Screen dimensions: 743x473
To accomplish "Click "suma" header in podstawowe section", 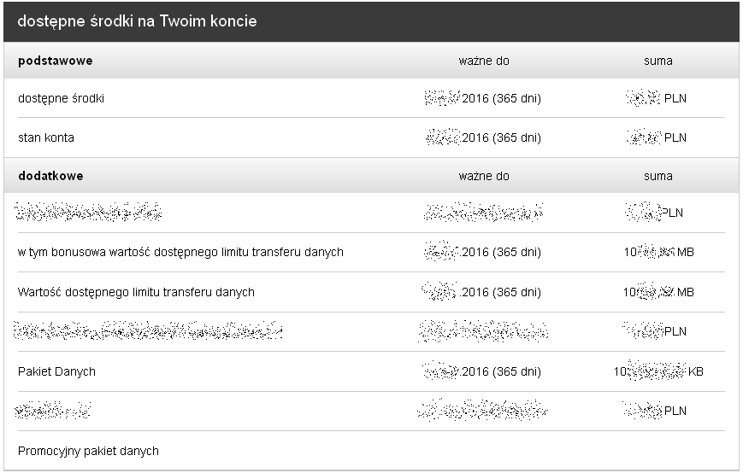I will pyautogui.click(x=658, y=61).
